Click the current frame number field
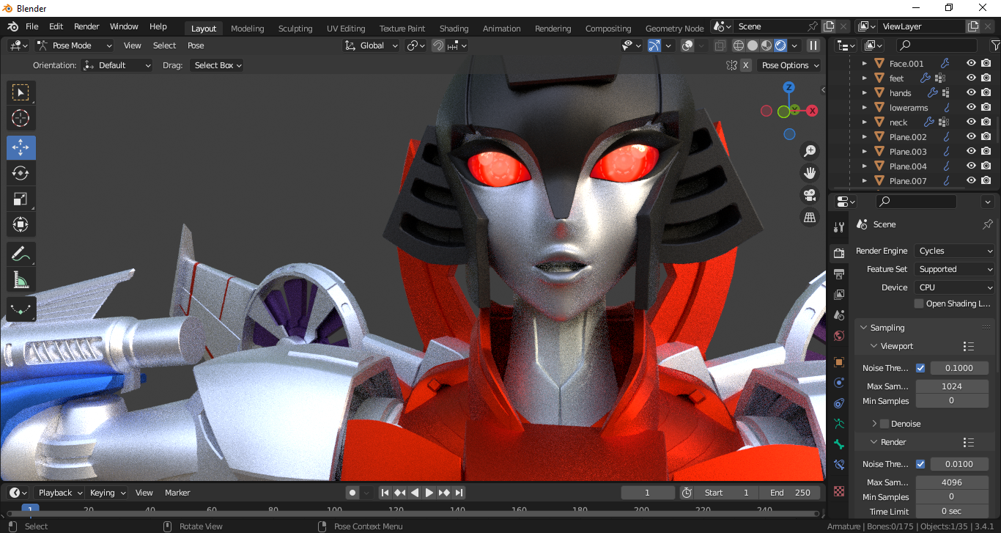1001x533 pixels. click(648, 493)
